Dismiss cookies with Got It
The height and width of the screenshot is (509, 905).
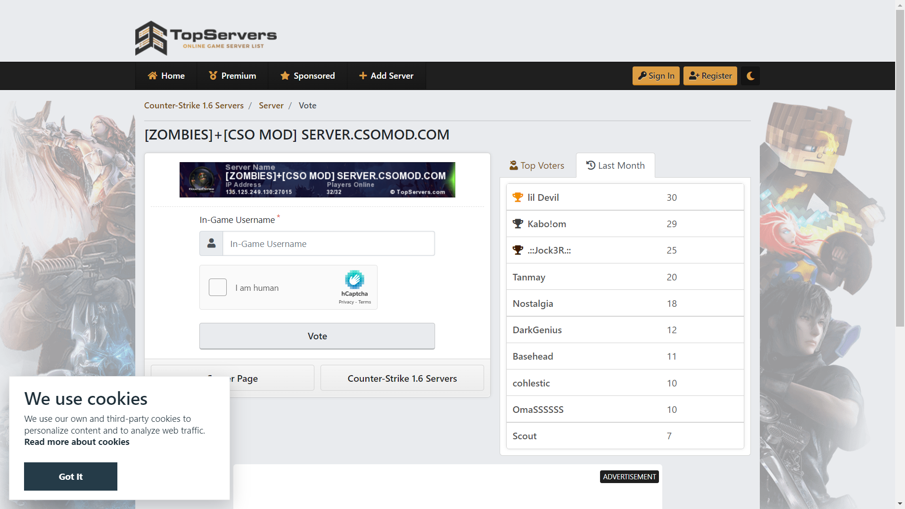[x=71, y=476]
